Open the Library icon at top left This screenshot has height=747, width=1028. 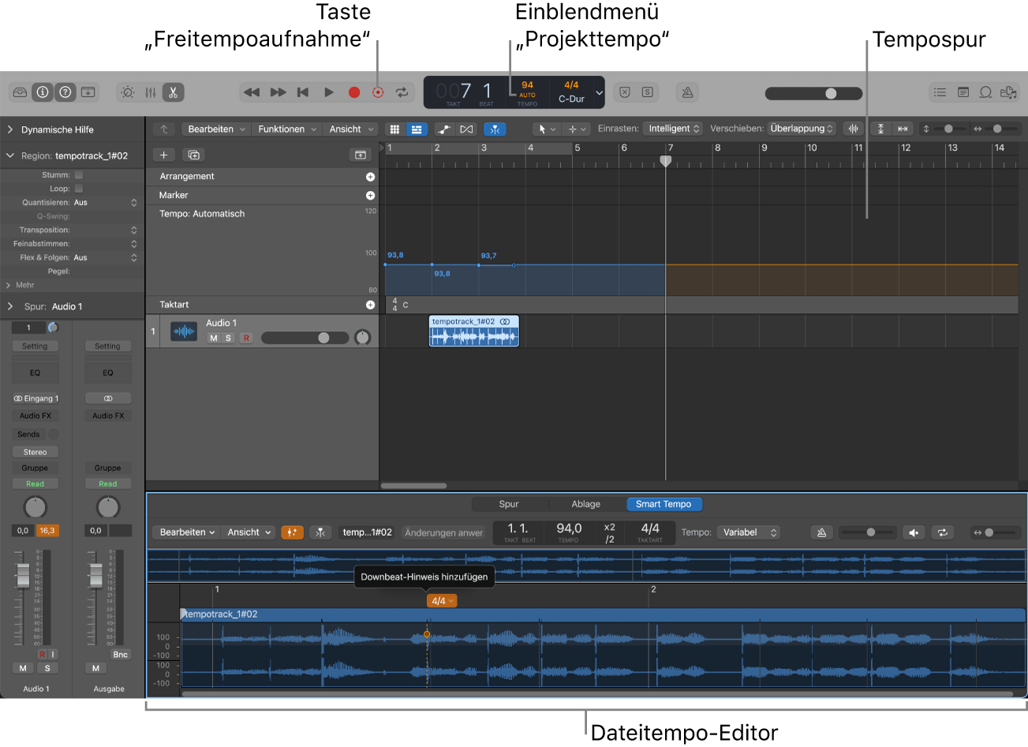20,92
